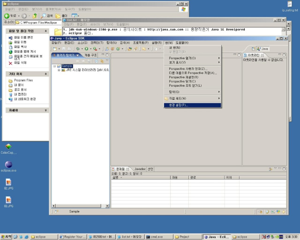Open Eclipse 프로젝트(P) project menu
This screenshot has width=300, height=240.
141,43
